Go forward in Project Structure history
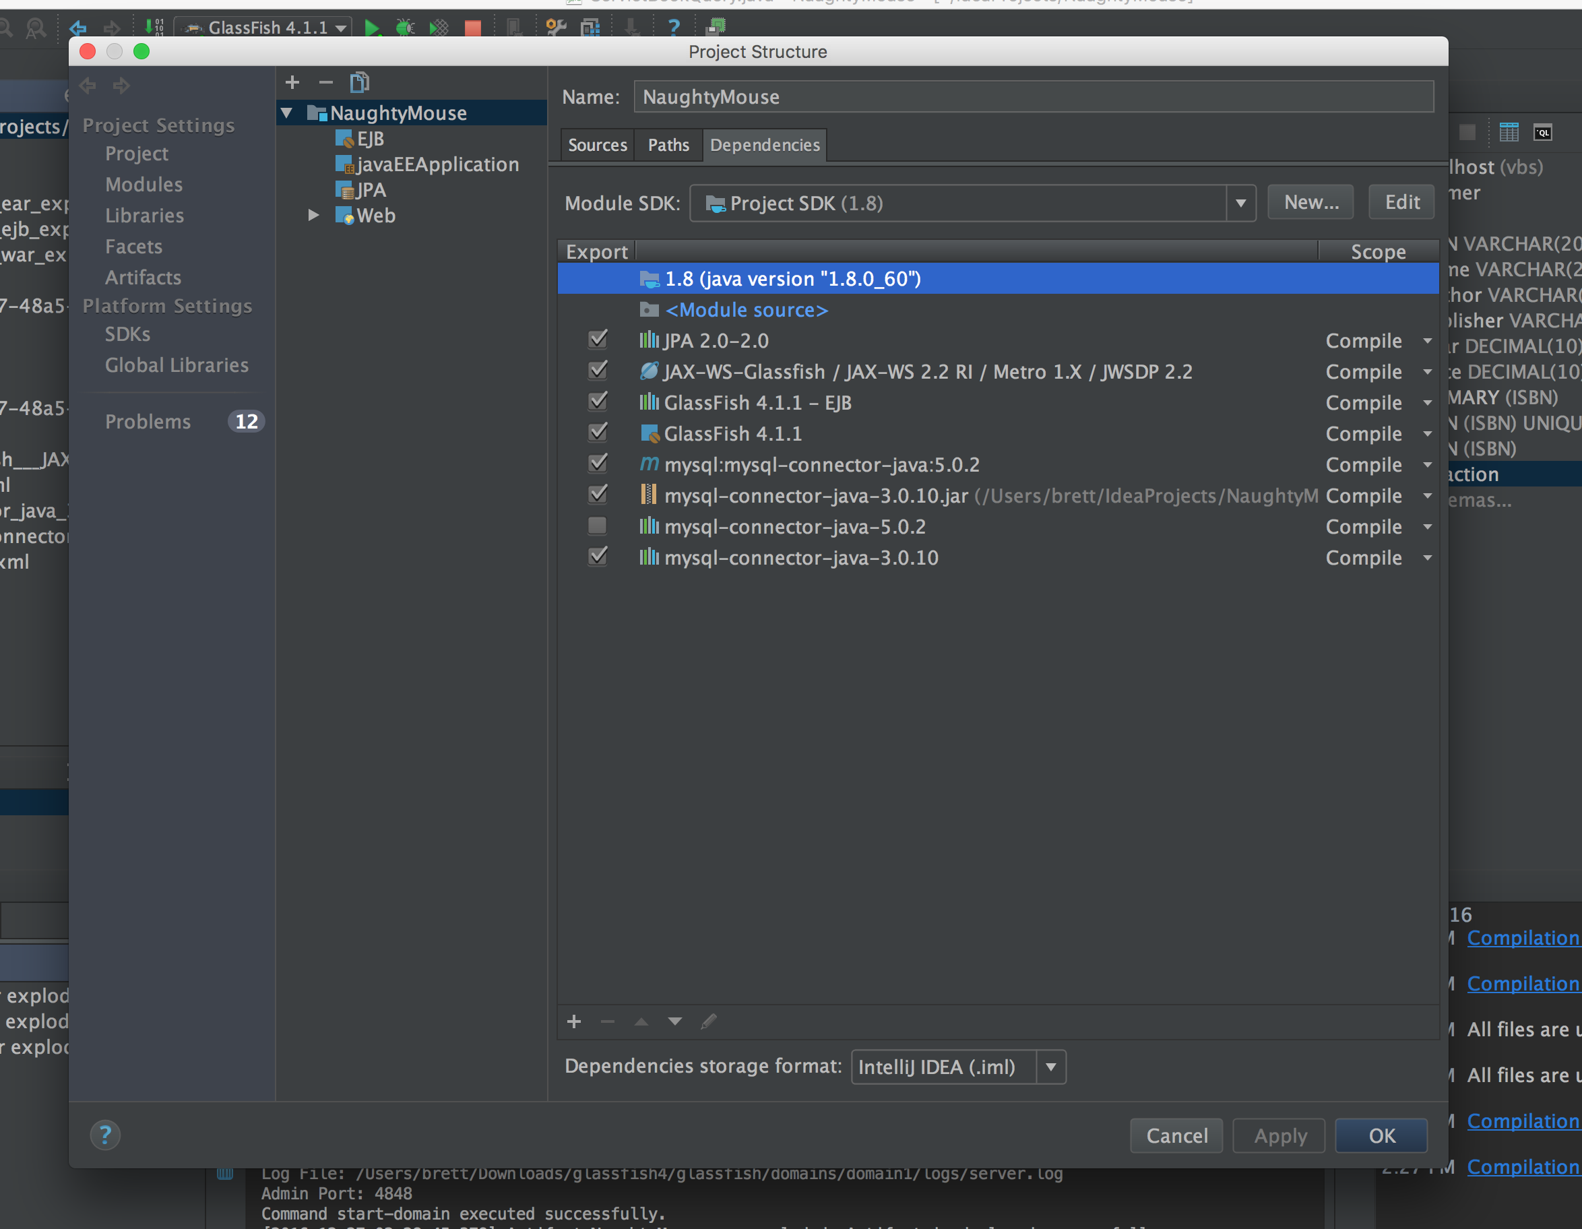 [x=121, y=86]
